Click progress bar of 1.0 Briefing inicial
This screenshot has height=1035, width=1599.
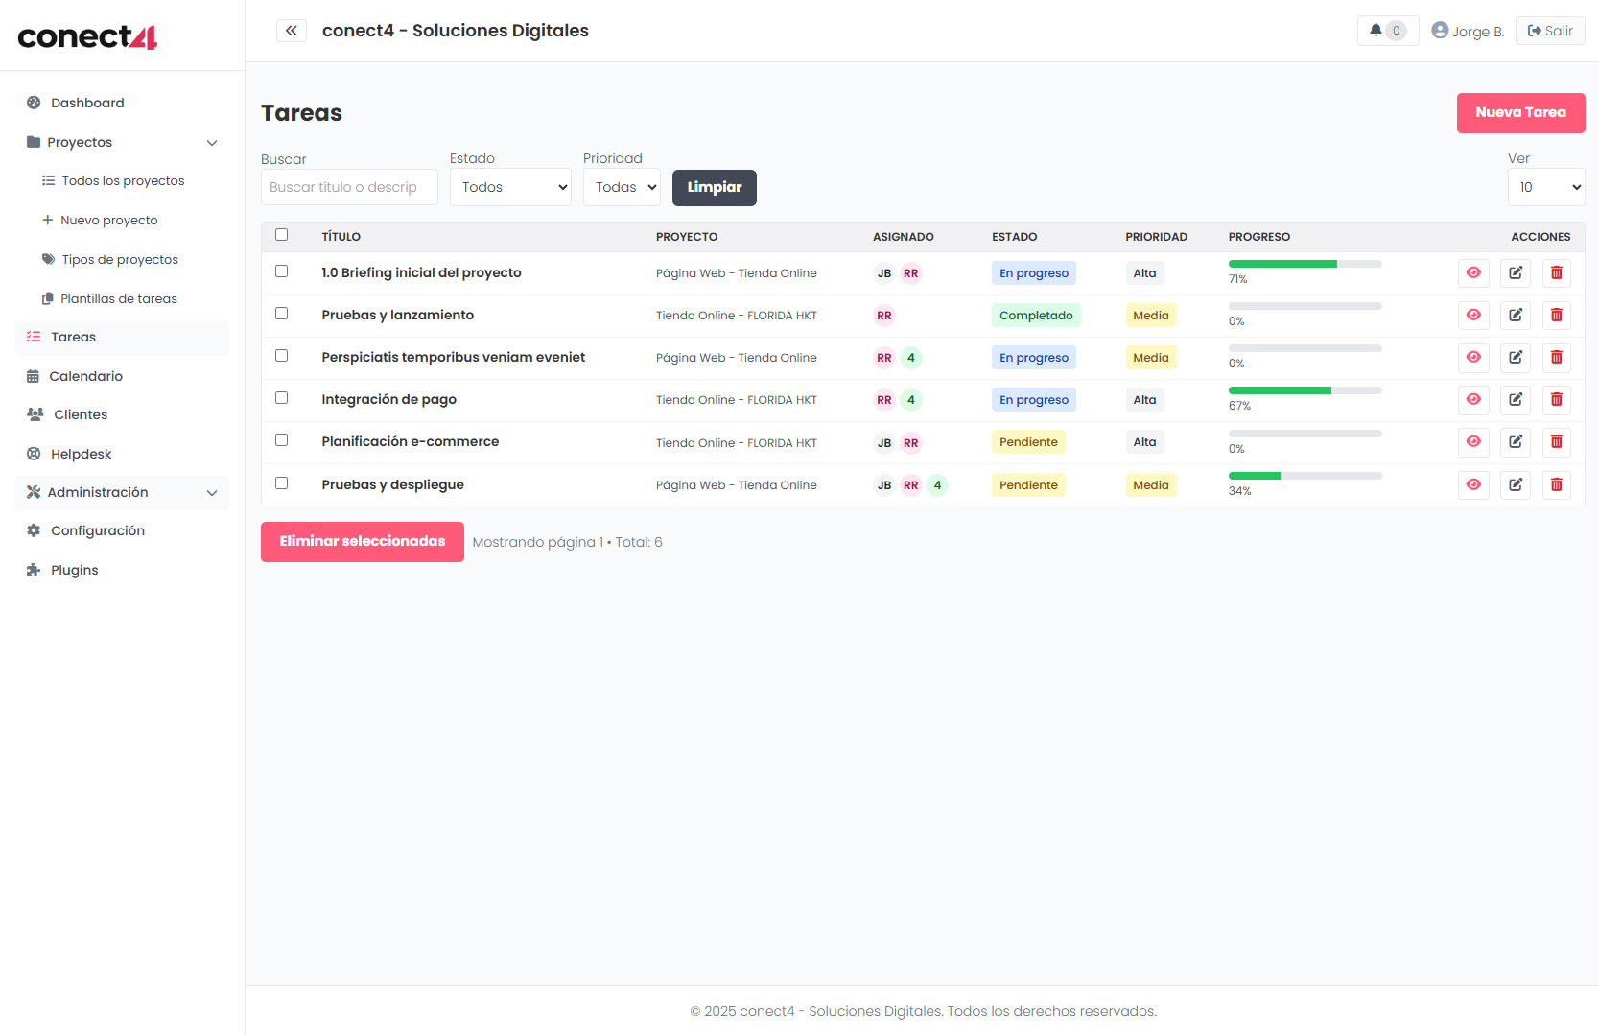click(x=1305, y=264)
